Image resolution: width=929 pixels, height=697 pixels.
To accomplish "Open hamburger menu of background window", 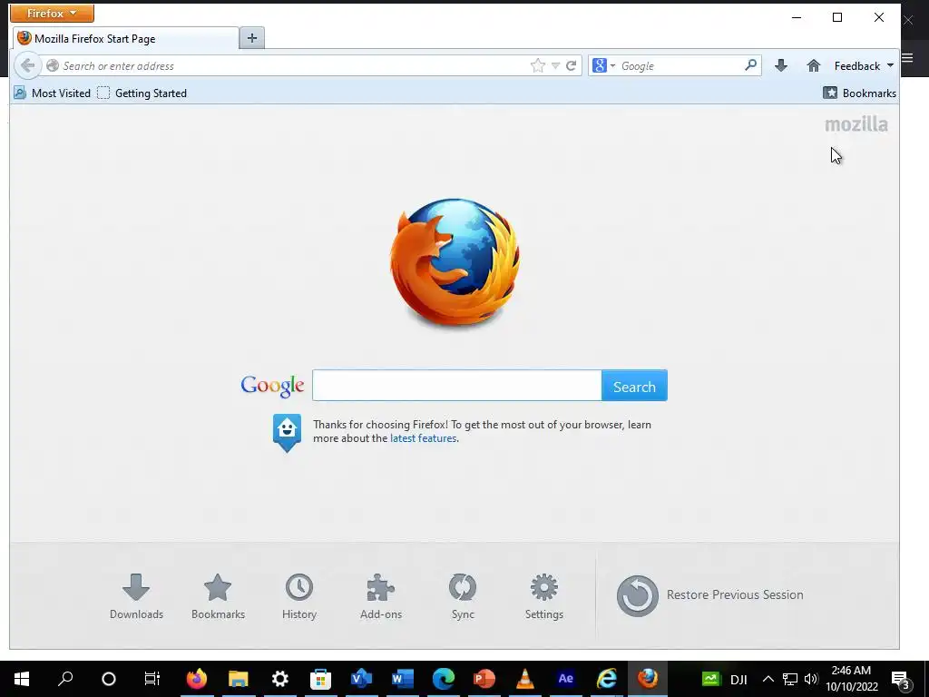I will coord(907,57).
